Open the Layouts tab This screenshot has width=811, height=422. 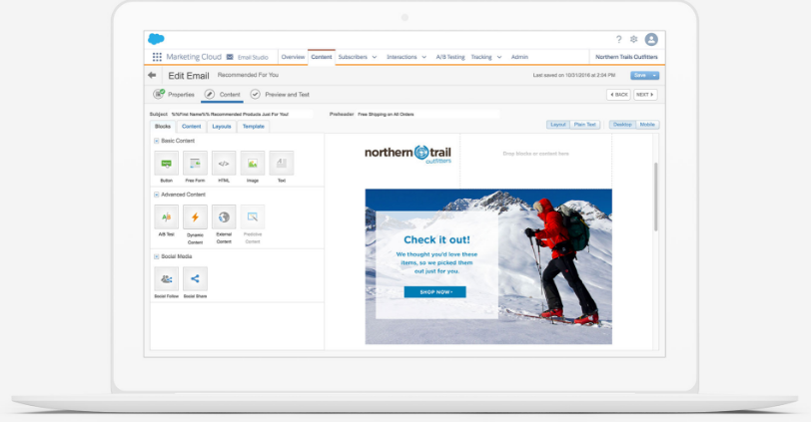(221, 127)
